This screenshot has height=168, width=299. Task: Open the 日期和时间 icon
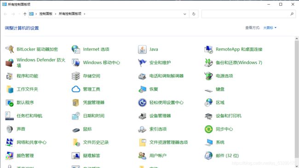point(76,116)
